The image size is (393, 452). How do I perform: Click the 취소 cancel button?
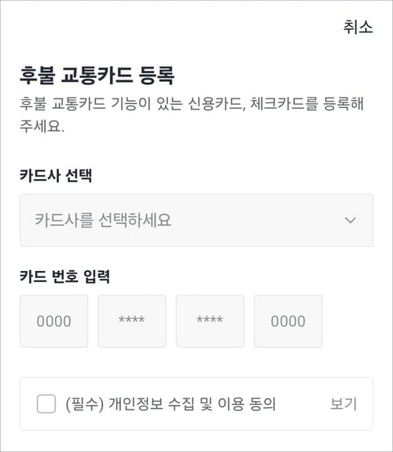[358, 27]
